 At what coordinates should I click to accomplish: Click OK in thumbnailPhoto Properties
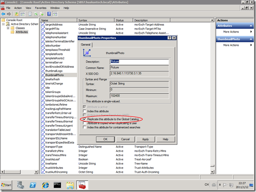105,139
